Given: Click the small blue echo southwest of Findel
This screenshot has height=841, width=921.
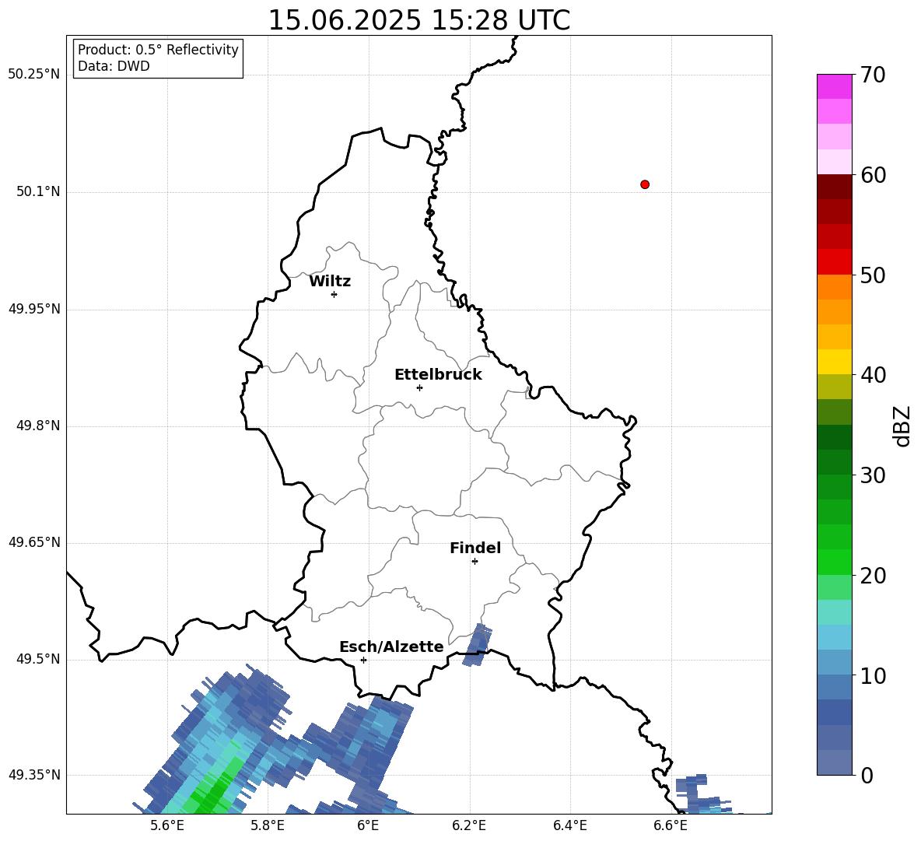Looking at the screenshot, I should pos(478,645).
